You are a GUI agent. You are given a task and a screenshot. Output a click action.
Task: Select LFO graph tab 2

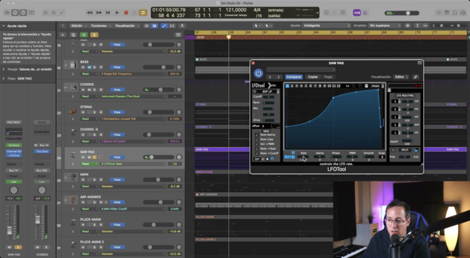292,86
